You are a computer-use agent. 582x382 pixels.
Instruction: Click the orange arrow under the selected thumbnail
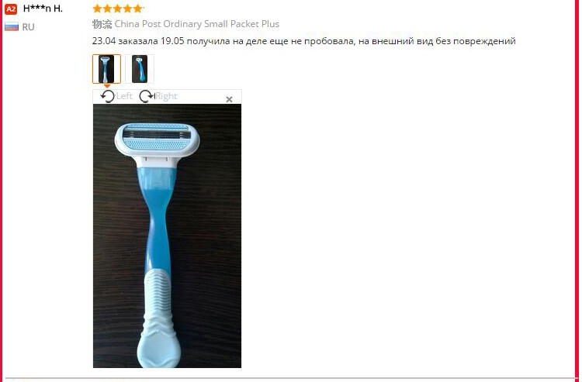(107, 86)
